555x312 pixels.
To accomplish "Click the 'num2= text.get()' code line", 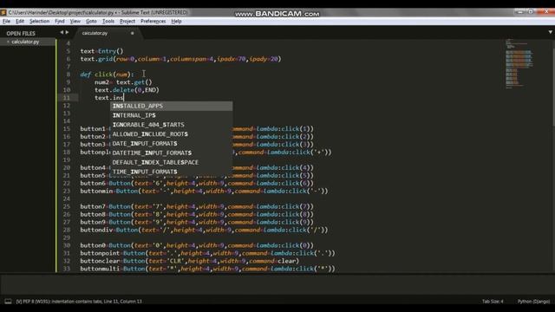I will (123, 82).
